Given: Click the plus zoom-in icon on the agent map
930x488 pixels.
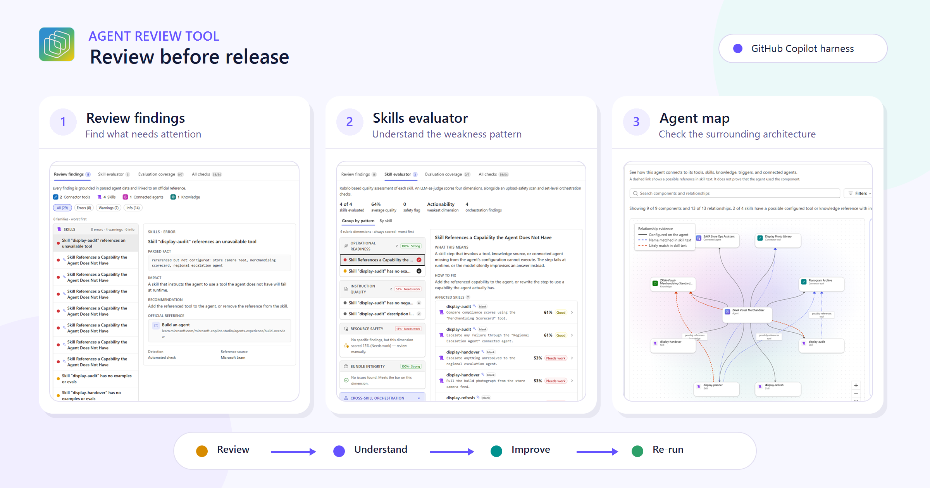Looking at the screenshot, I should click(856, 385).
